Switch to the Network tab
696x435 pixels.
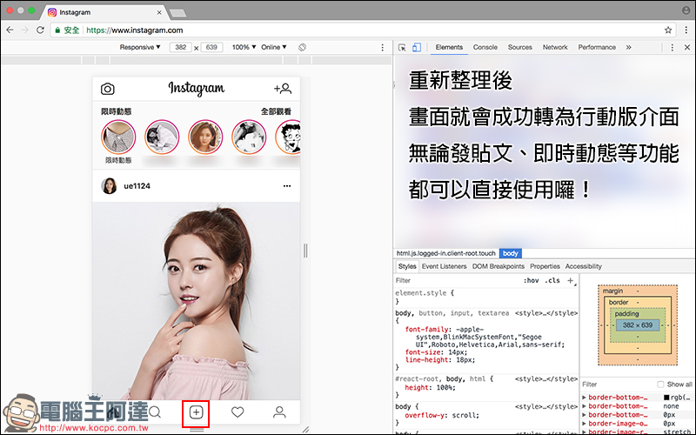pos(555,47)
